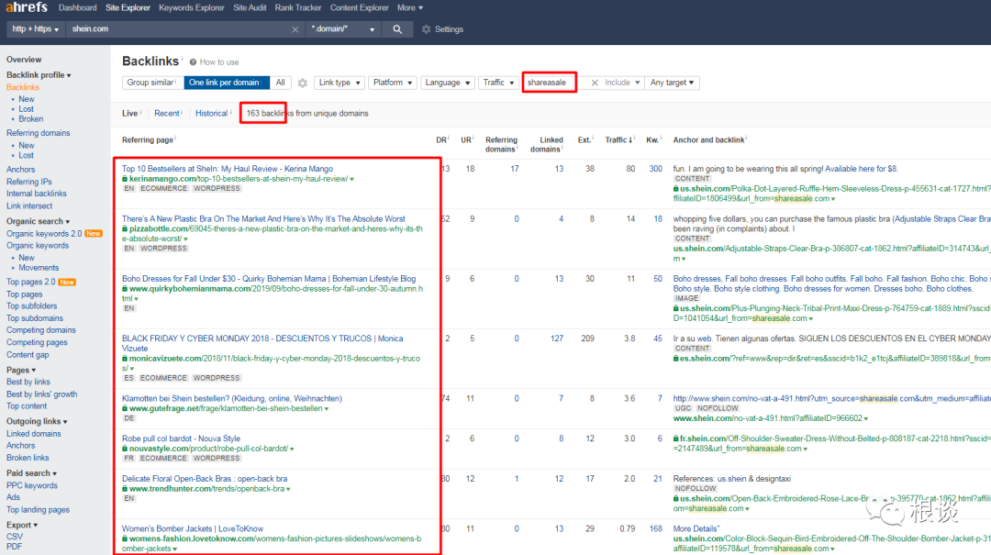The height and width of the screenshot is (555, 991).
Task: Click the filter gear icon beside All
Action: [303, 83]
